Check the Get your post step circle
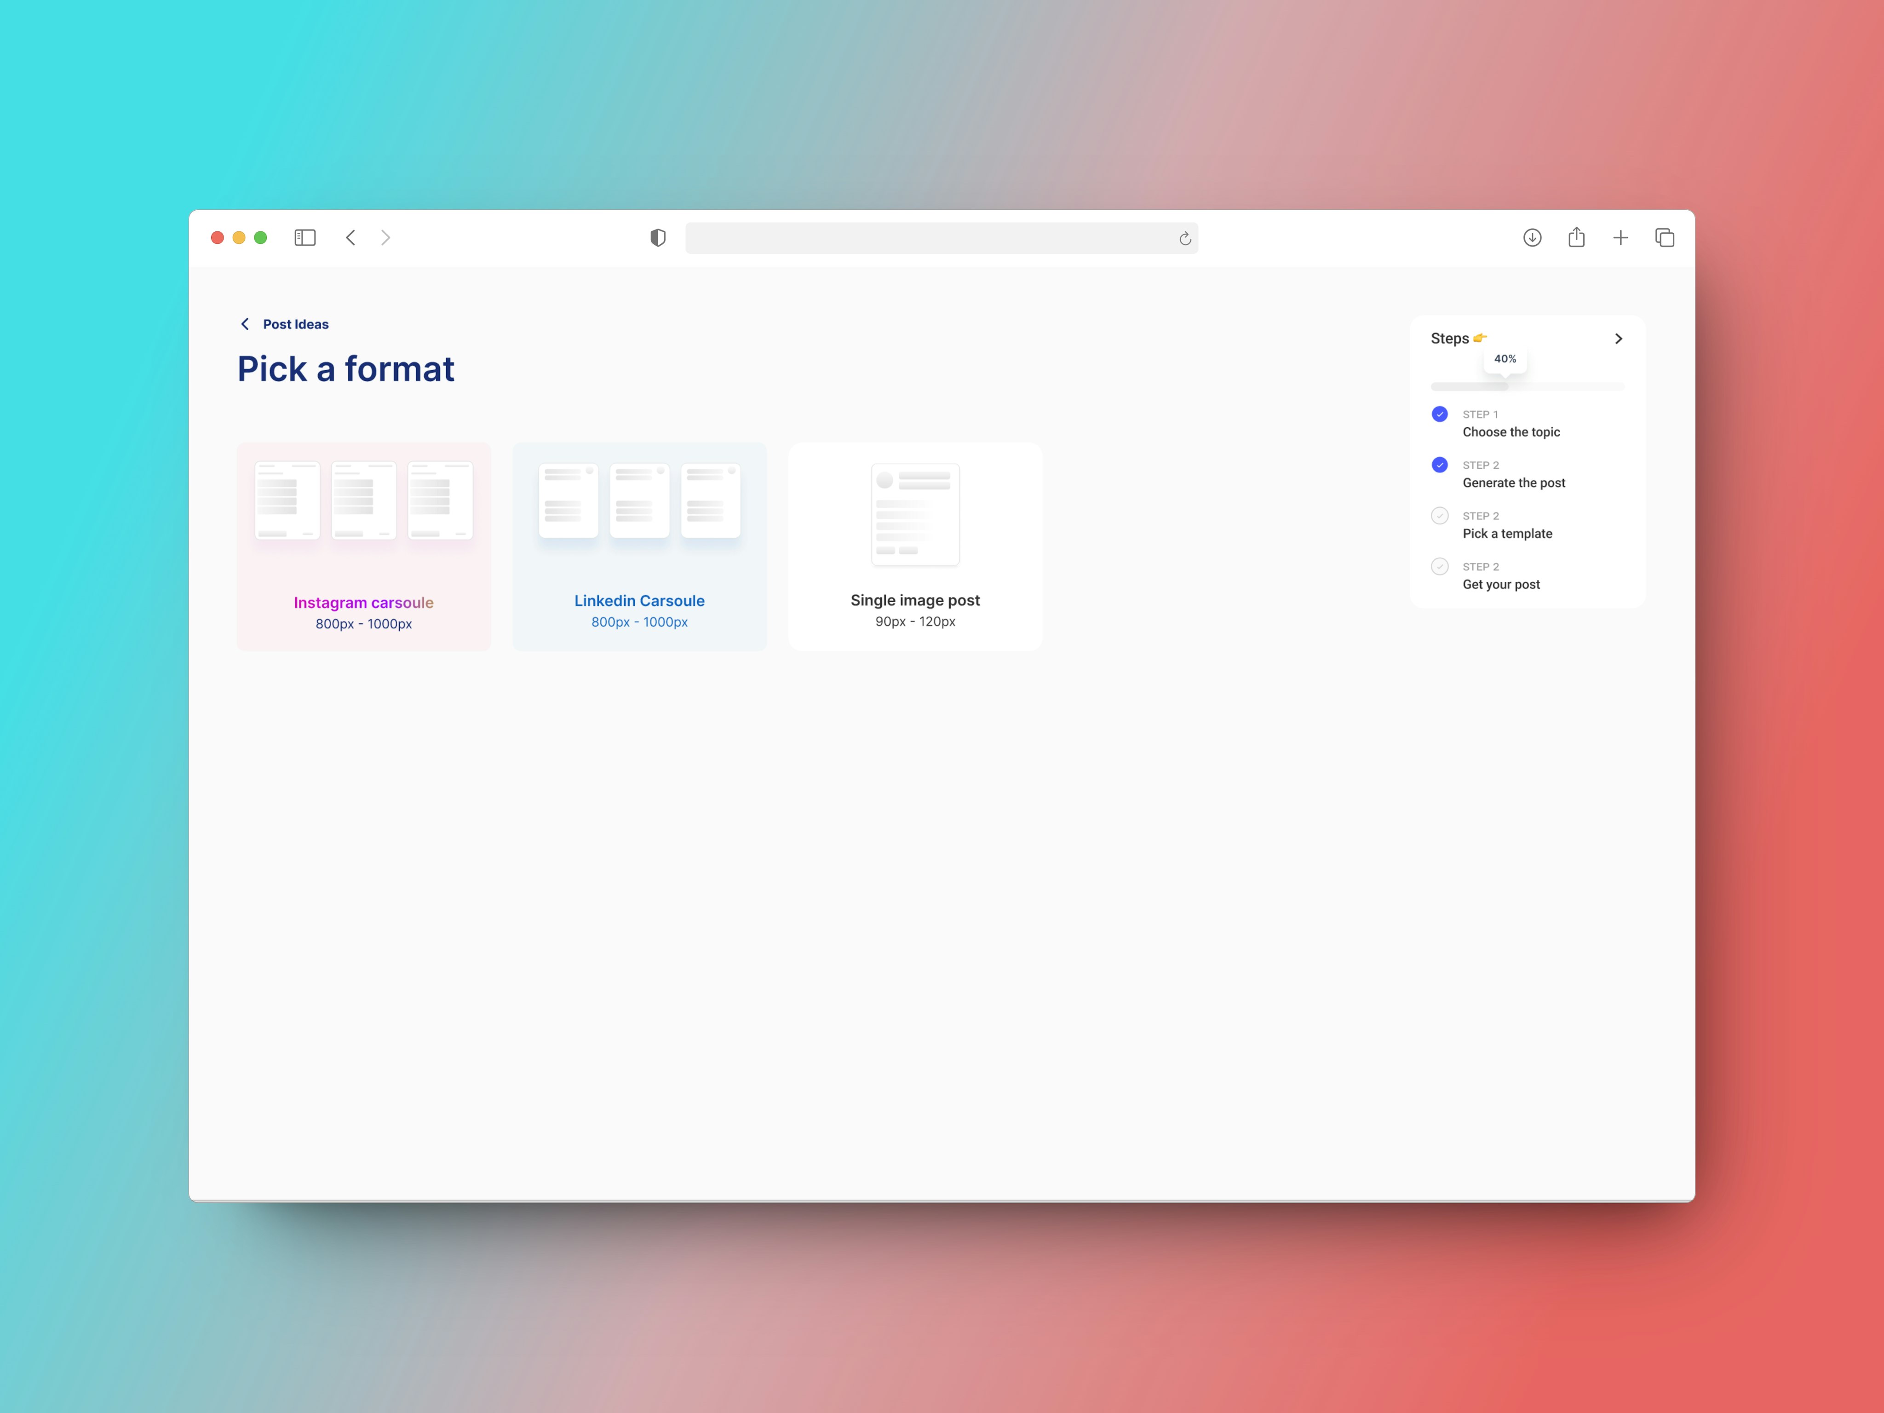This screenshot has height=1413, width=1884. tap(1439, 566)
